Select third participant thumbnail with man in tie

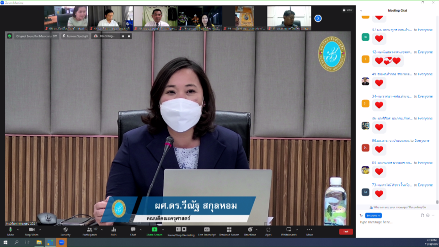point(155,18)
